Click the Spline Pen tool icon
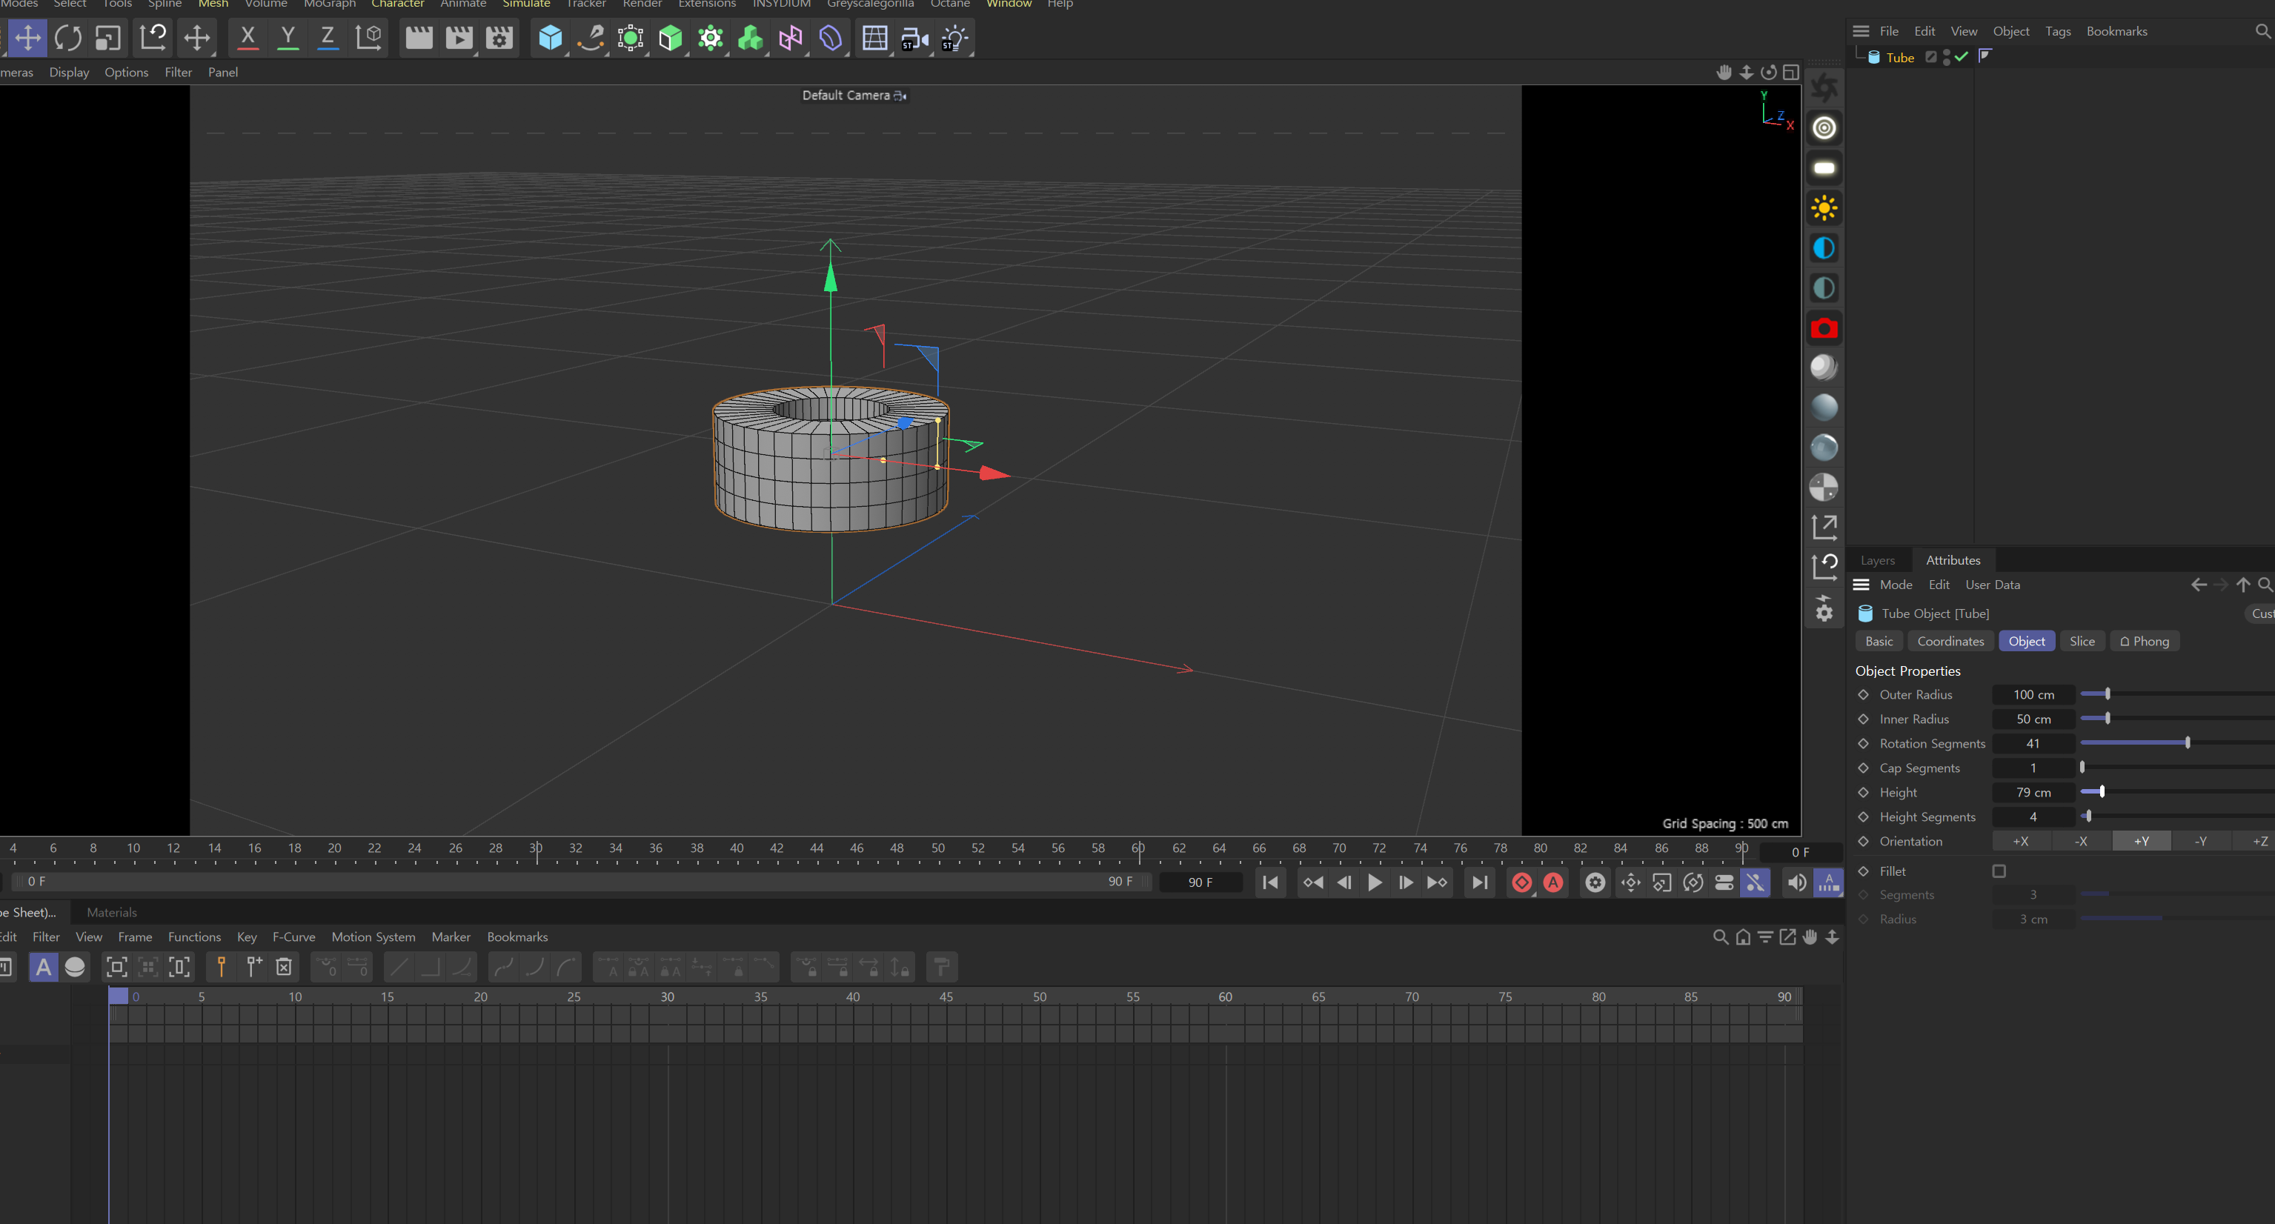The width and height of the screenshot is (2275, 1224). click(x=590, y=38)
